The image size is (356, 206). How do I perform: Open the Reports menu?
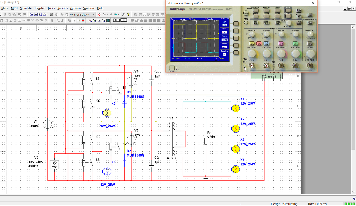(62, 8)
